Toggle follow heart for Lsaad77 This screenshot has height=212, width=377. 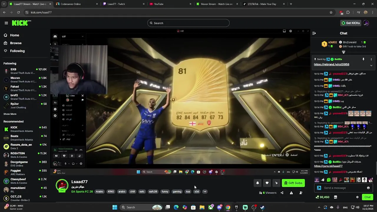coord(267,183)
